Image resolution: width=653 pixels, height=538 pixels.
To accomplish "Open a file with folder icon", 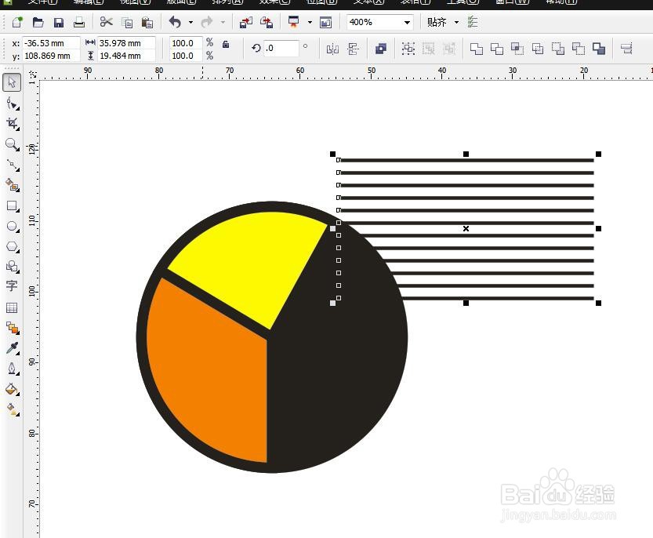I will point(38,22).
